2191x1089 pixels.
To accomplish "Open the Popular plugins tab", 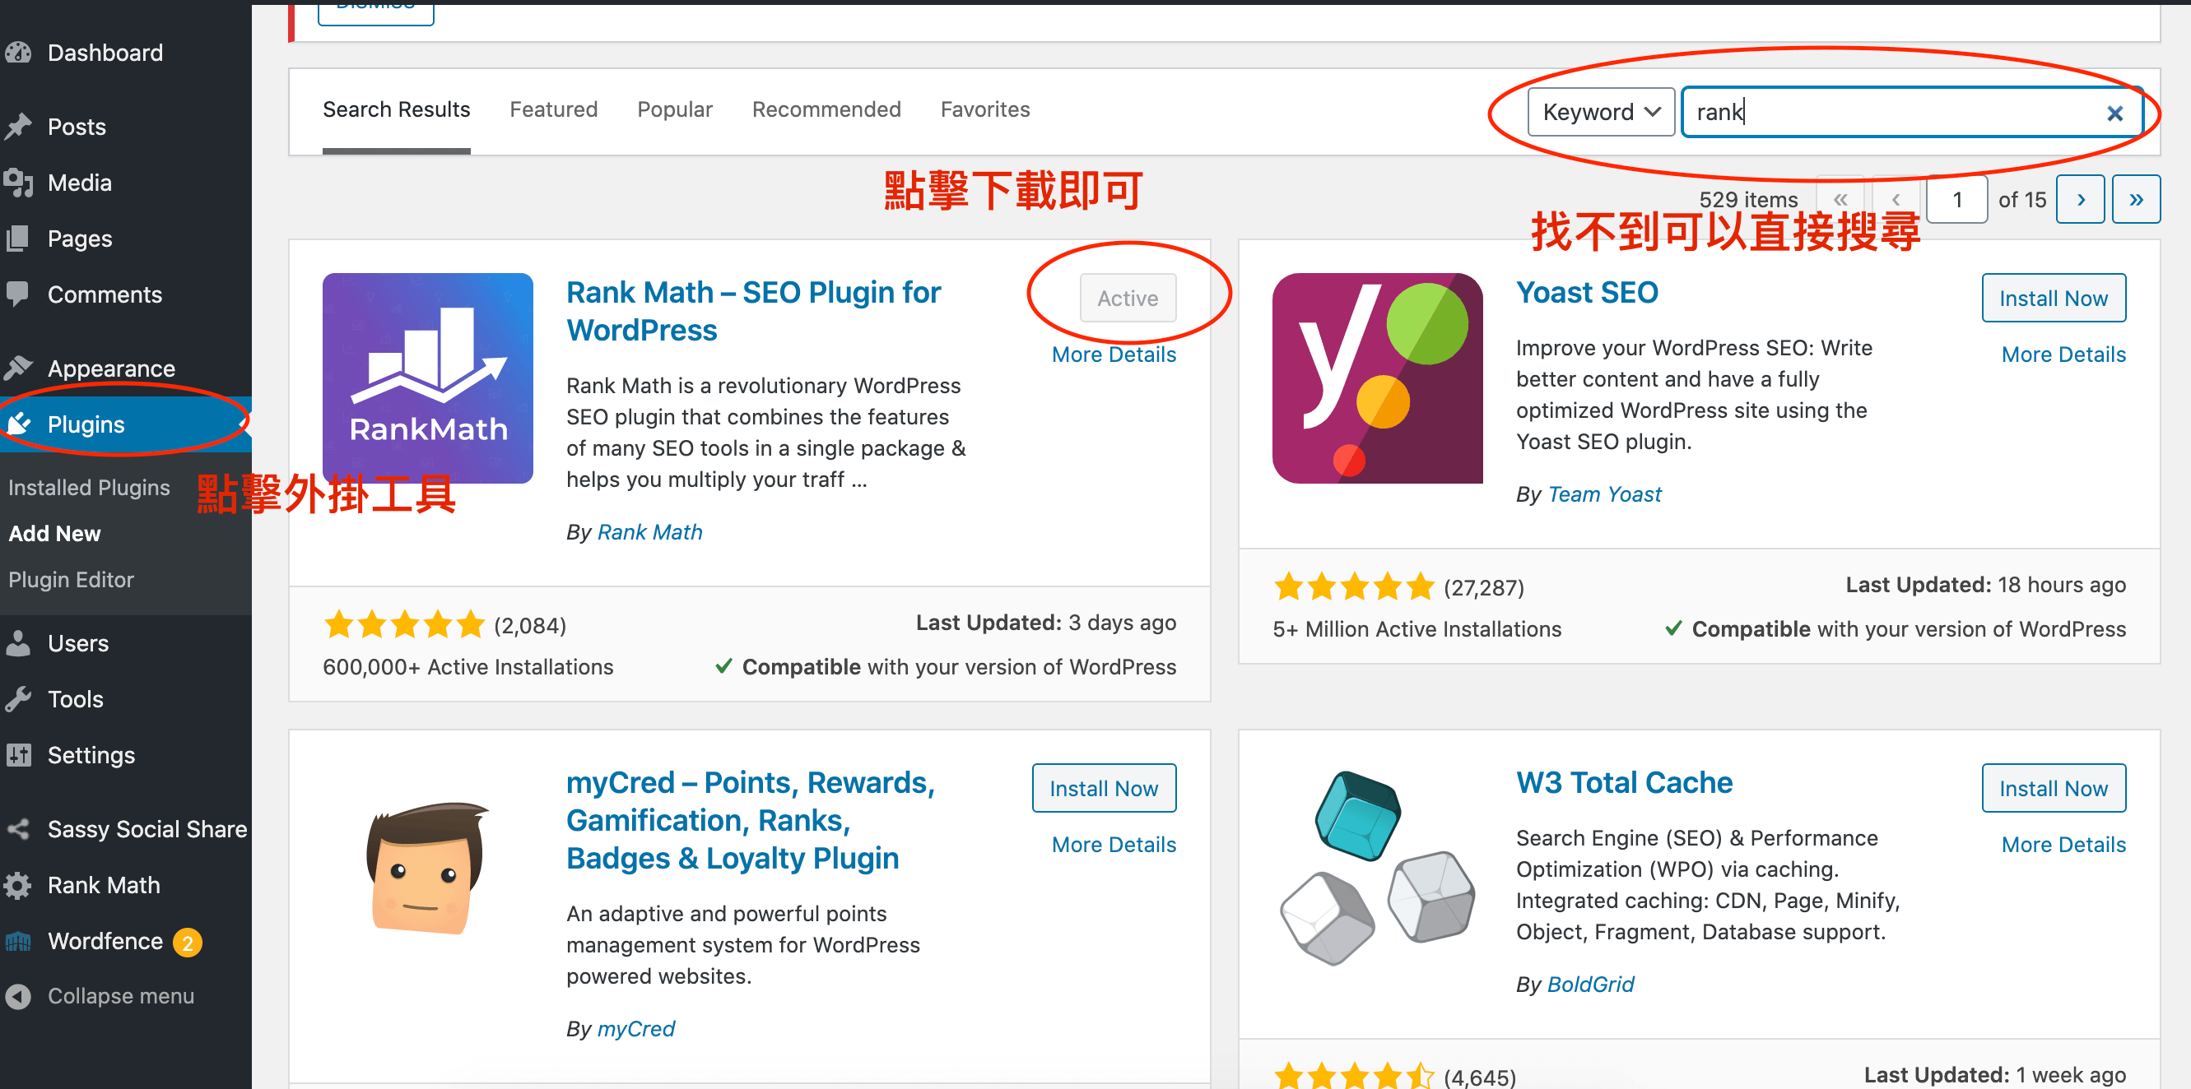I will [x=674, y=109].
